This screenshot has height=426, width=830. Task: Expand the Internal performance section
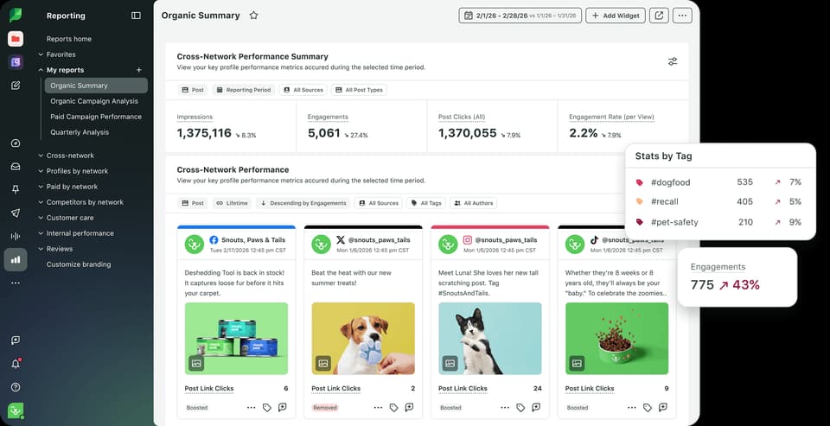[76, 233]
